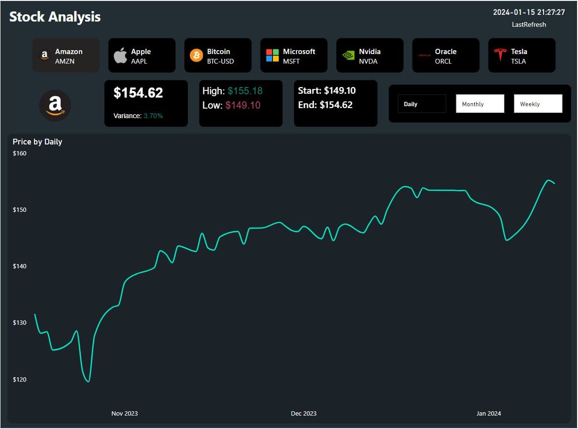Click the Nvidia eye logo
The height and width of the screenshot is (429, 578).
(349, 55)
